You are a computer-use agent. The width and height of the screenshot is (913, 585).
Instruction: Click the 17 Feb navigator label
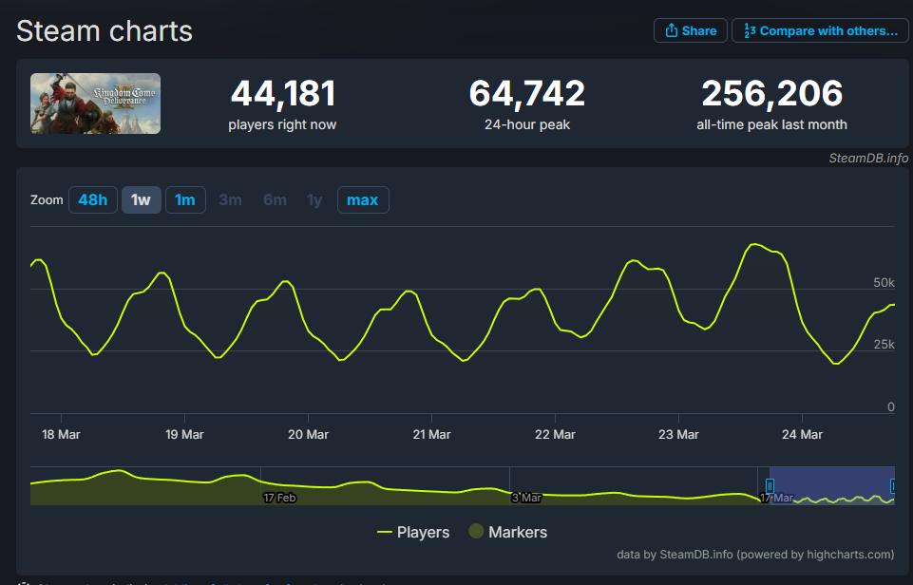[279, 498]
